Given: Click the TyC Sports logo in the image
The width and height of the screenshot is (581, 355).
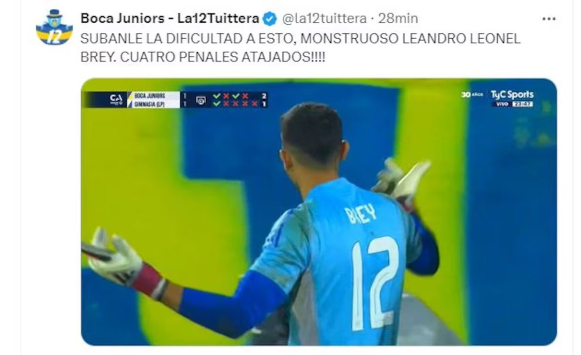Looking at the screenshot, I should coord(512,94).
